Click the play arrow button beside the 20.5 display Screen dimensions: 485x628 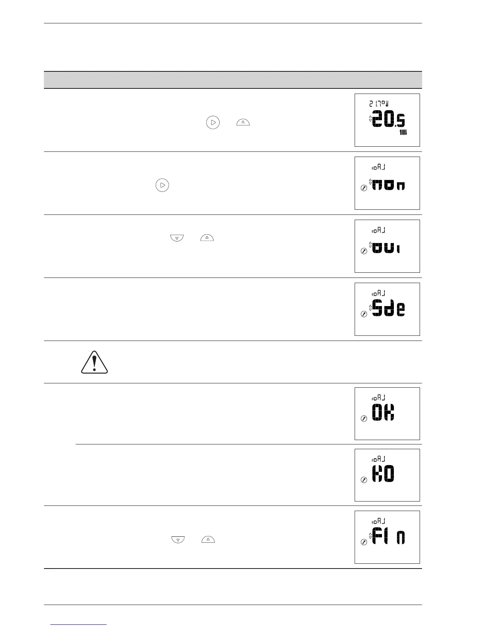click(x=213, y=123)
